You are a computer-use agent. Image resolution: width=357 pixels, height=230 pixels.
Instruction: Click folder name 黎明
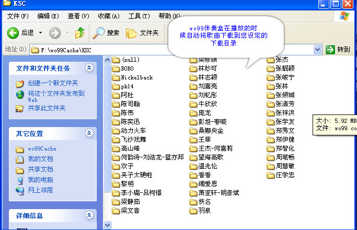point(127,184)
